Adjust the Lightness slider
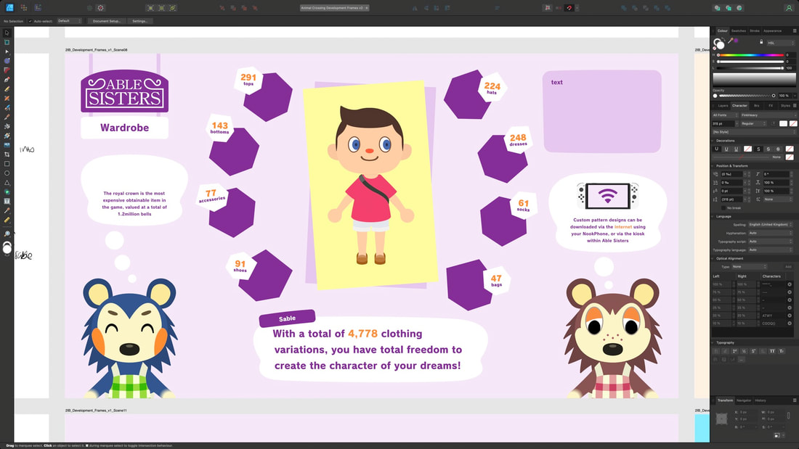The image size is (799, 449). click(750, 67)
